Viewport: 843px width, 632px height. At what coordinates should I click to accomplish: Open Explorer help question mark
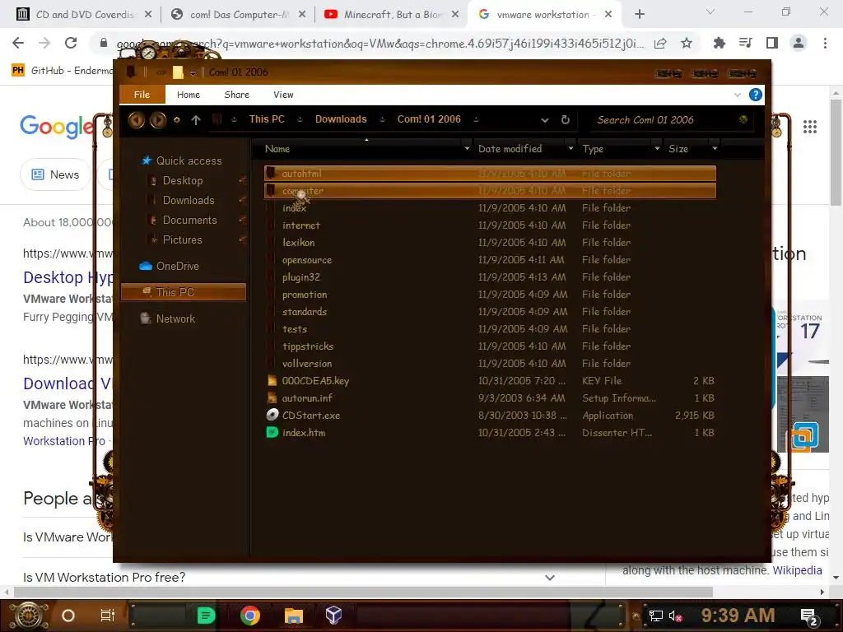(x=755, y=95)
